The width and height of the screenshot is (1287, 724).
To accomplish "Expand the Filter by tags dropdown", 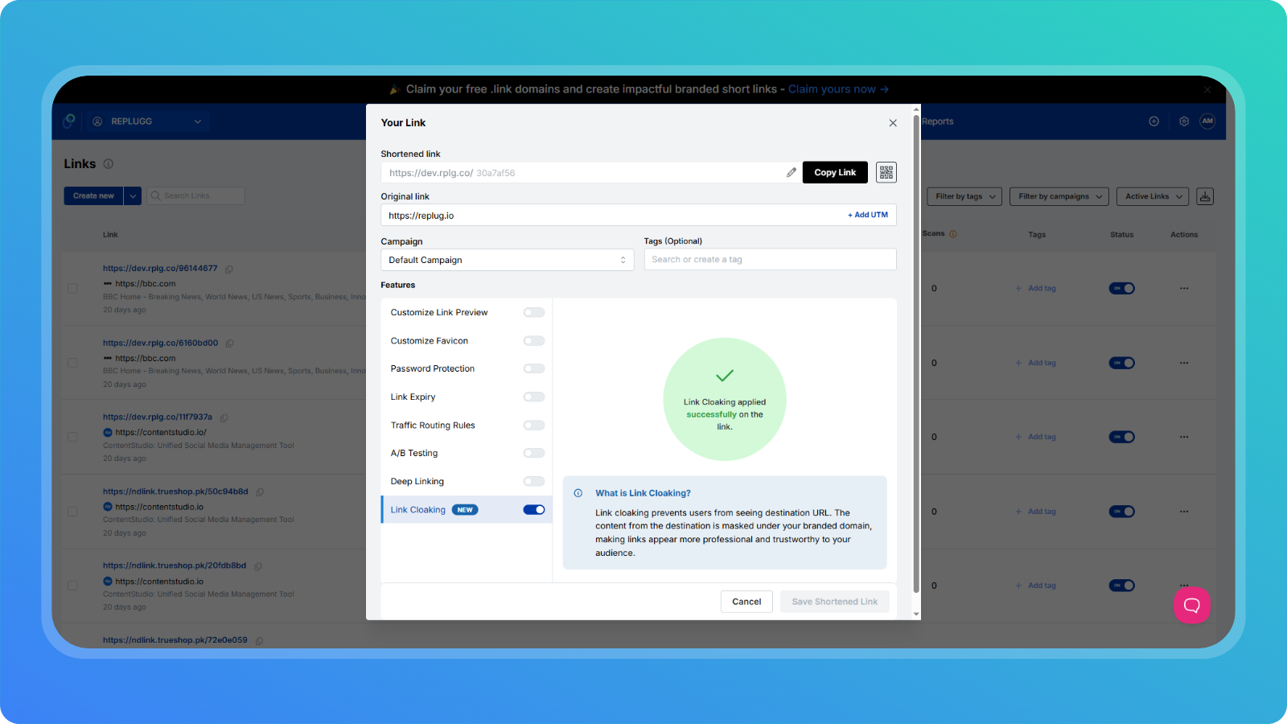I will coord(965,196).
